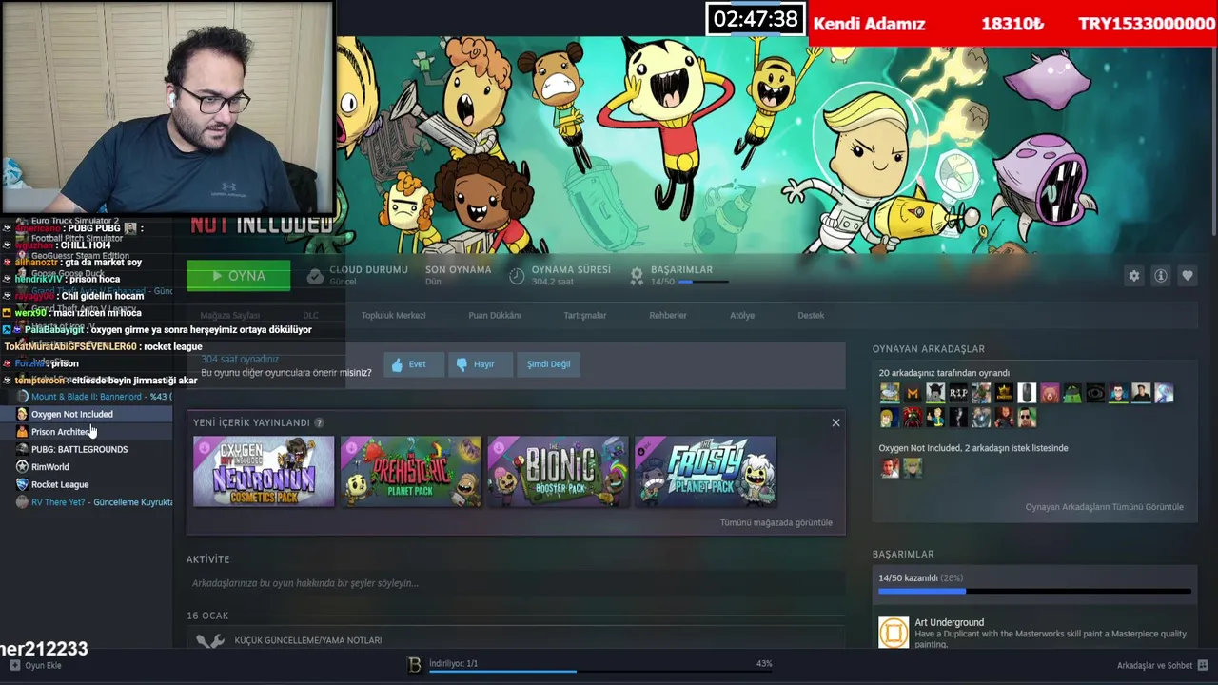This screenshot has width=1218, height=685.
Task: Close the Yeni İçerik Yayınlandı panel
Action: pos(835,422)
